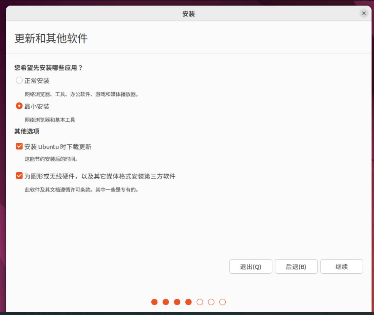Toggle third-party software 第三方软件 checkbox

[x=19, y=176]
